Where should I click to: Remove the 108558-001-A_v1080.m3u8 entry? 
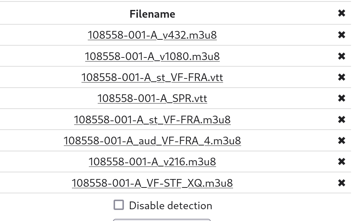click(341, 56)
